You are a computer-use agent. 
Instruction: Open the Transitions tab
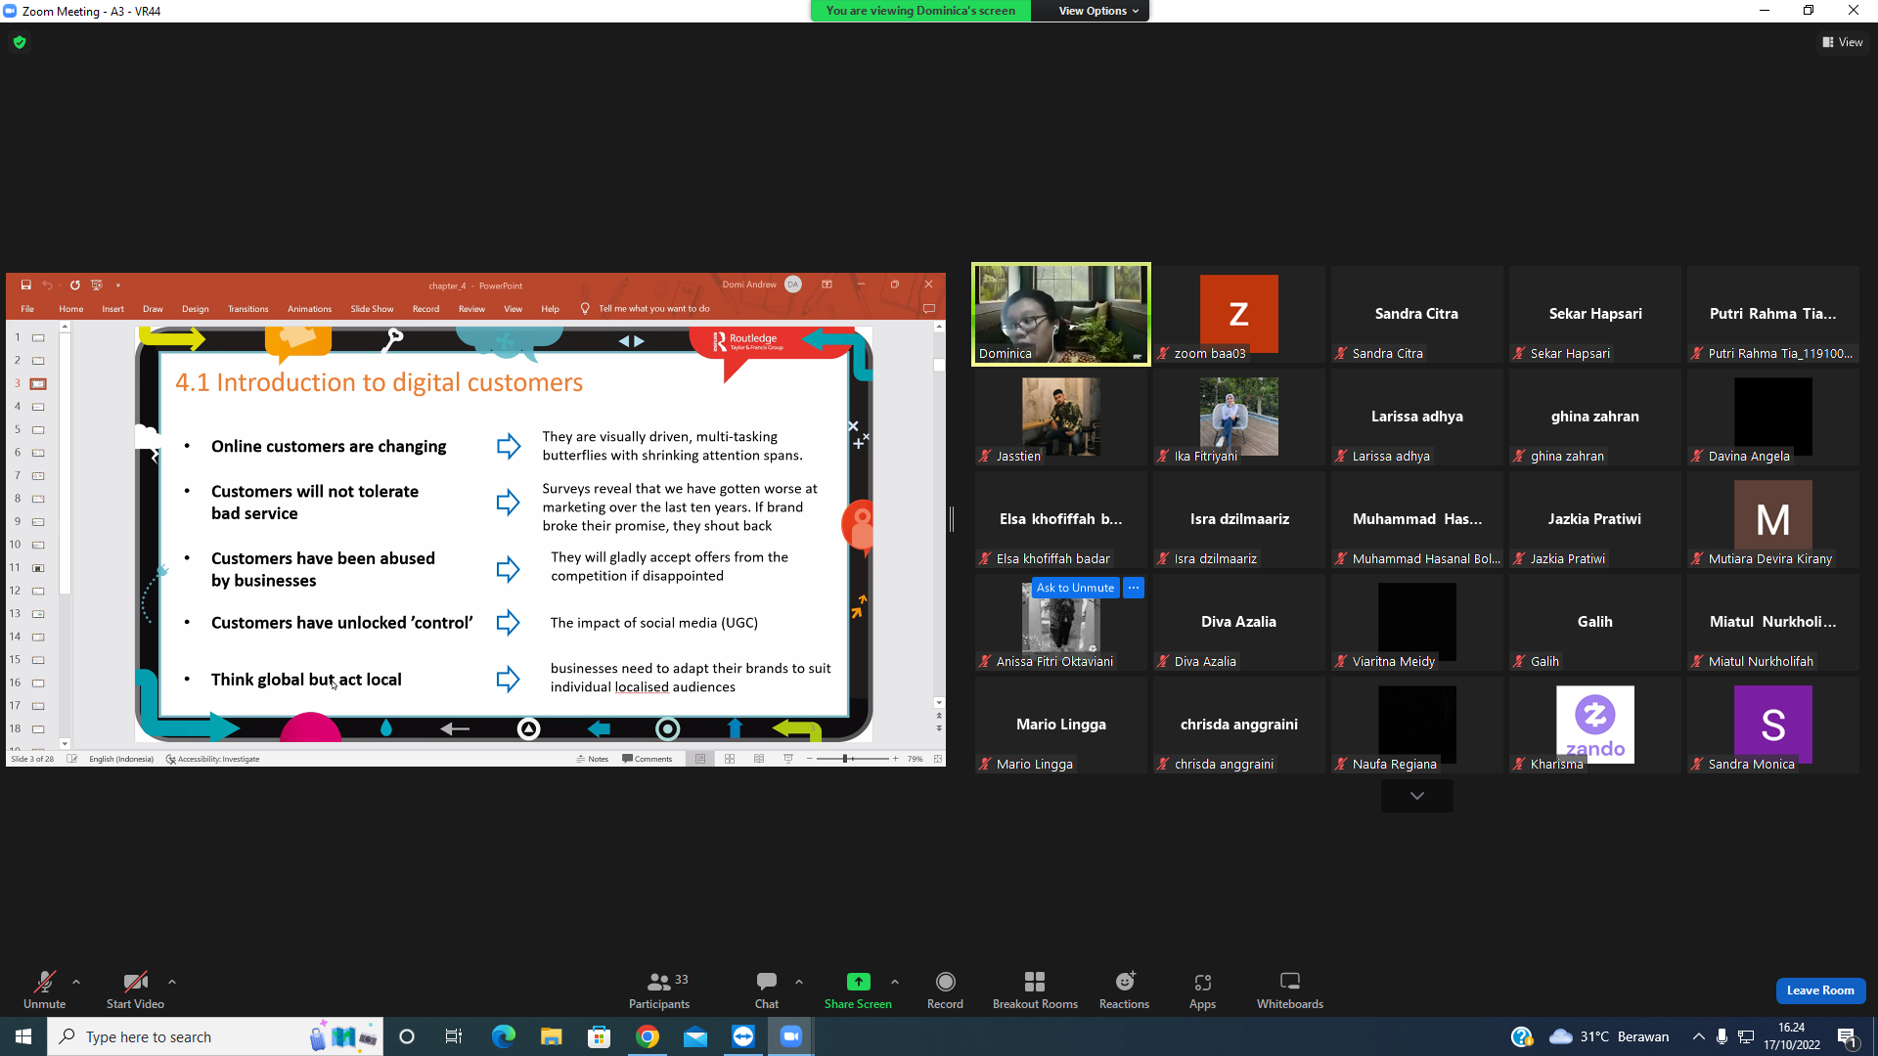click(x=248, y=309)
